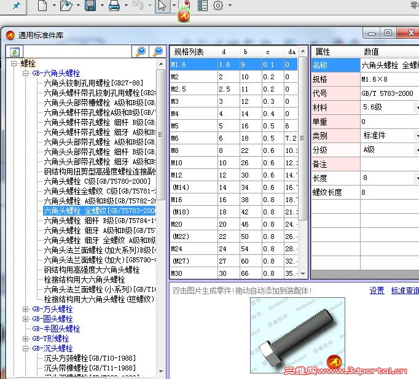This screenshot has height=379, width=419.
Task: Open a file with the folder icon
Action: 66,6
